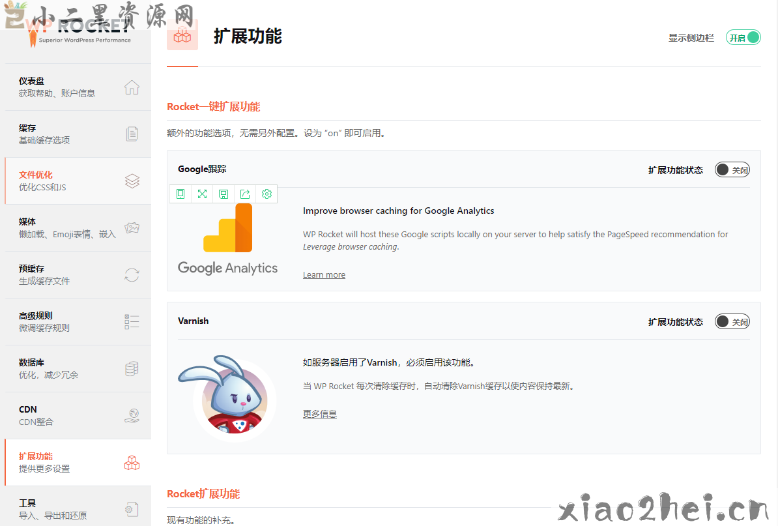Viewport: 778px width, 526px height.
Task: Click the Rocket一键扩展功能 heading
Action: tap(213, 107)
